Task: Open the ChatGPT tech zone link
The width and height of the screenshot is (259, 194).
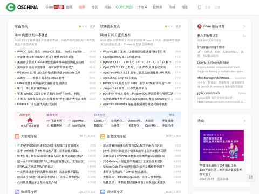Action: click(x=100, y=121)
